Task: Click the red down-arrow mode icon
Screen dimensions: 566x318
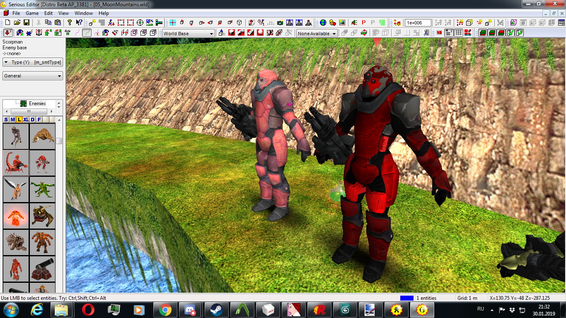Action: click(x=8, y=33)
